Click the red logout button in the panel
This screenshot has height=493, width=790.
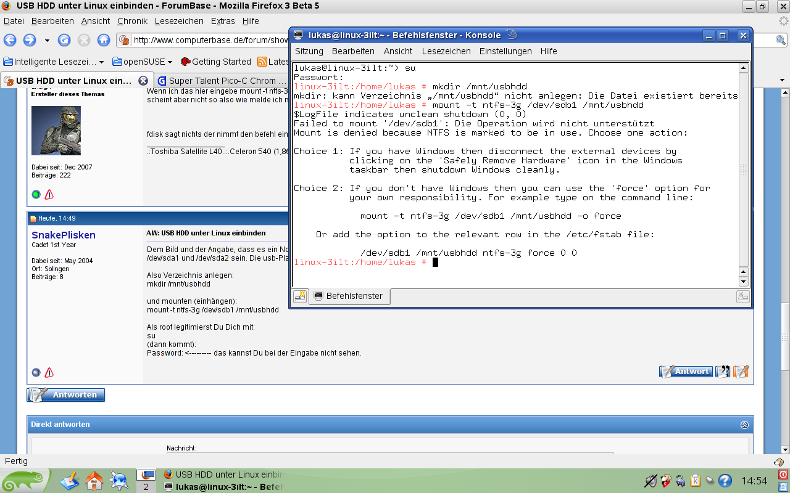tap(783, 475)
